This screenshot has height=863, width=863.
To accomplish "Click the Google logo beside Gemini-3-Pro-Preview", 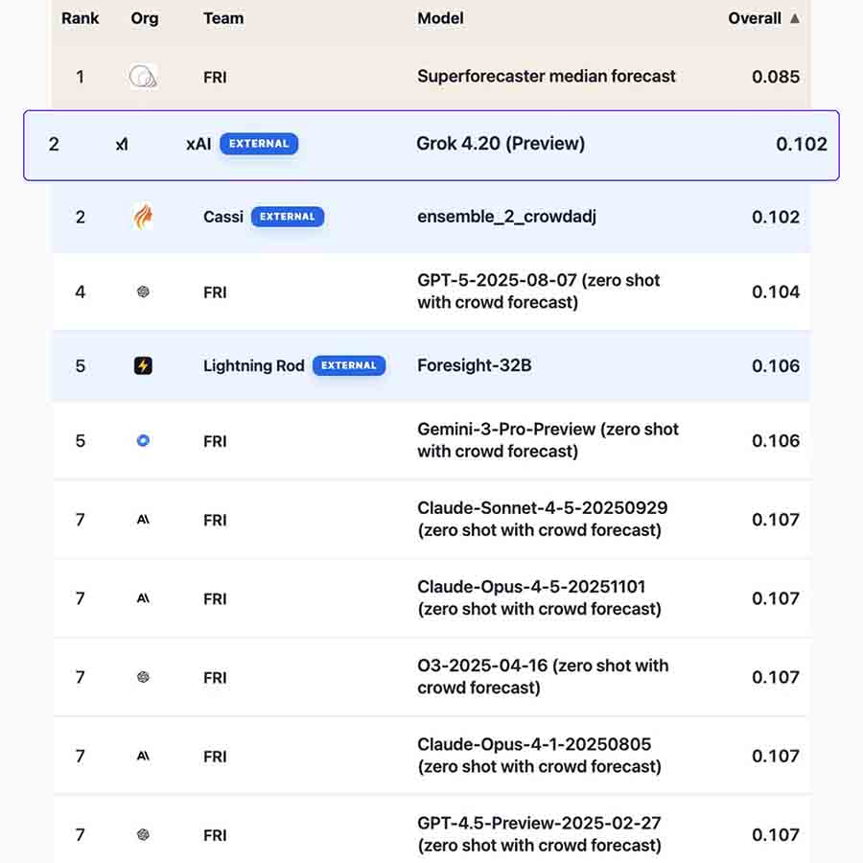I will 143,440.
